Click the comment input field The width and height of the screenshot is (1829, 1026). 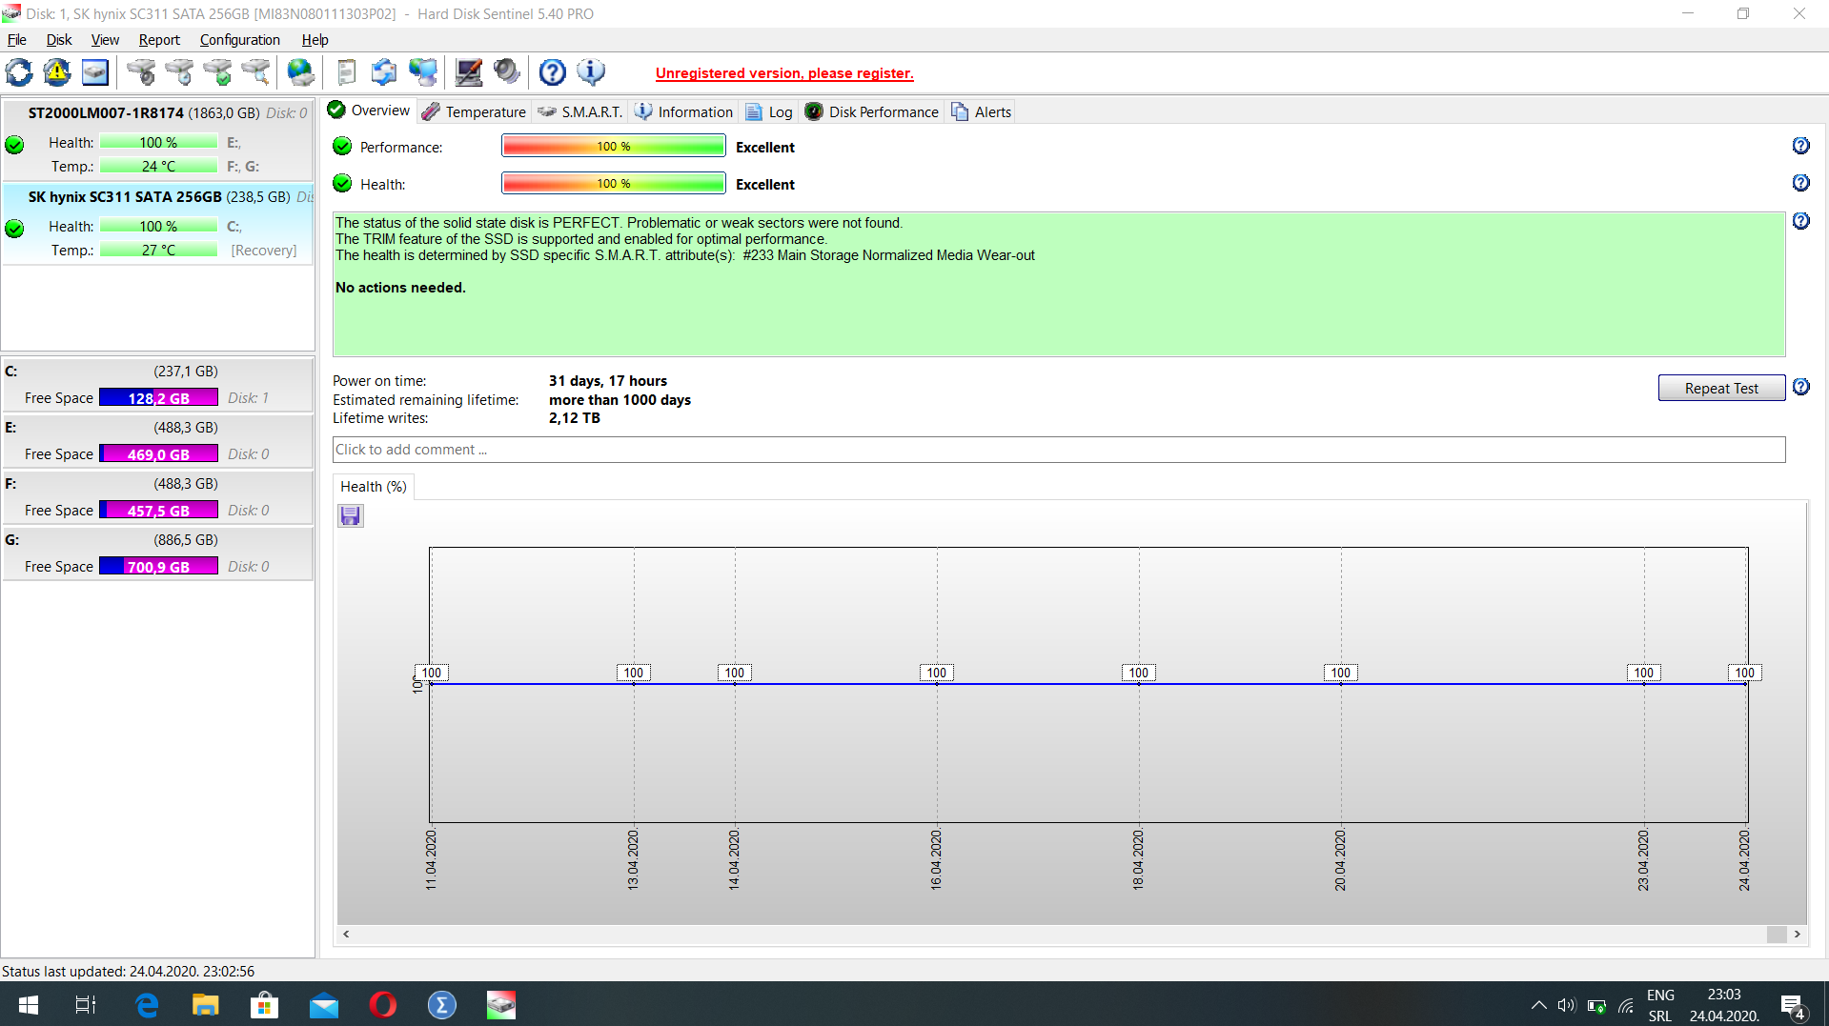[x=1058, y=450]
